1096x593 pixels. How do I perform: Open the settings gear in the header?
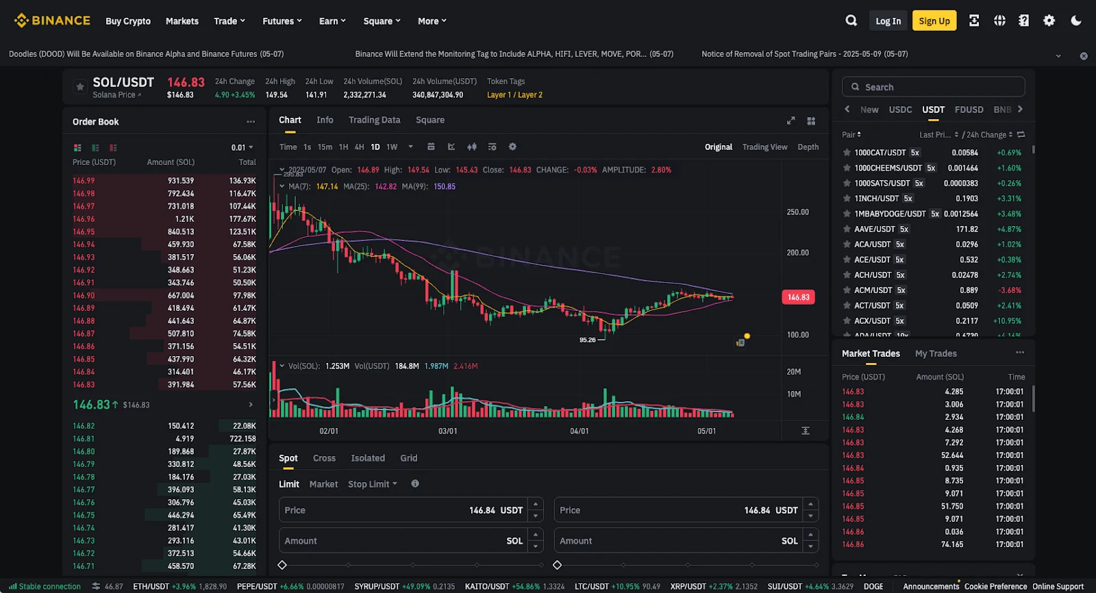tap(1049, 21)
